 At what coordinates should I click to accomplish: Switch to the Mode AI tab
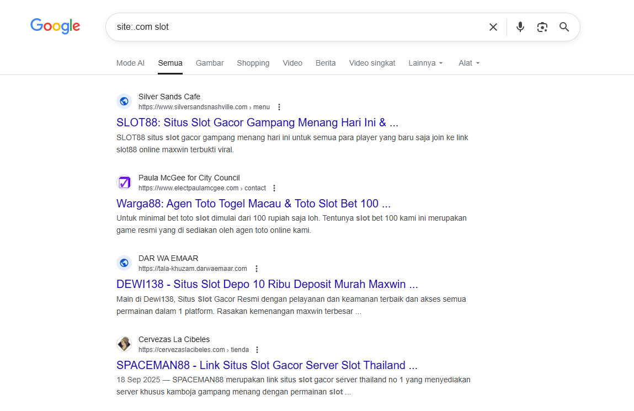coord(130,63)
